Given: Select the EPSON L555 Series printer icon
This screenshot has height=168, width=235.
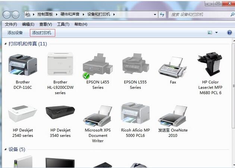Looking at the screenshot, I should pyautogui.click(x=135, y=64).
